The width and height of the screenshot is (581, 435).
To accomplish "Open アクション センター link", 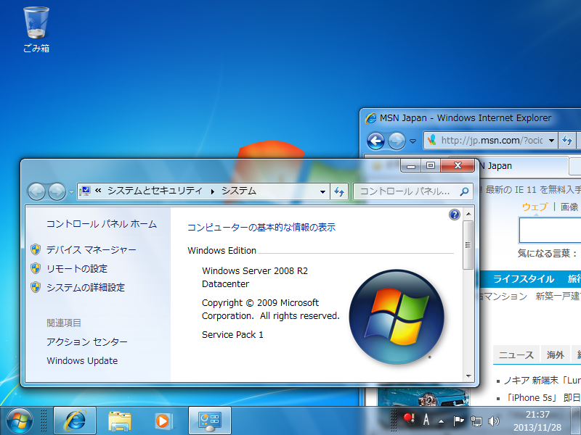I will [87, 341].
